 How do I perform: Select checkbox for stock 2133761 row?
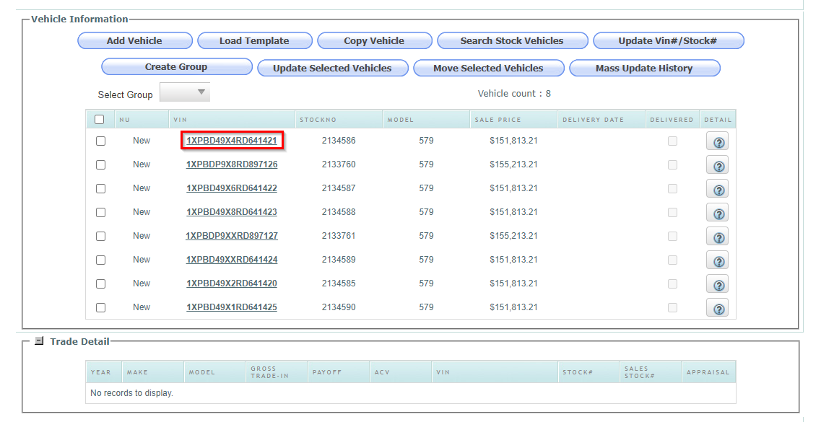coord(100,237)
